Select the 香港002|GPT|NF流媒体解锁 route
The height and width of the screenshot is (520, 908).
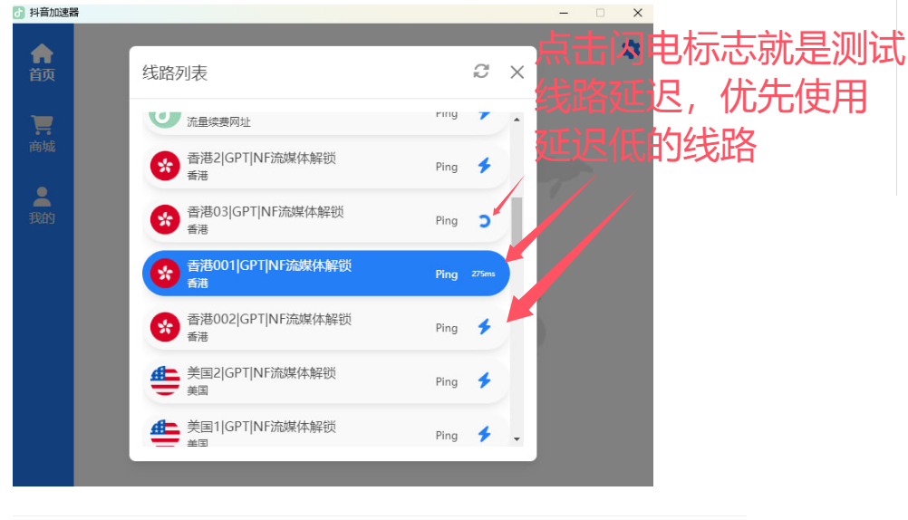click(x=325, y=327)
